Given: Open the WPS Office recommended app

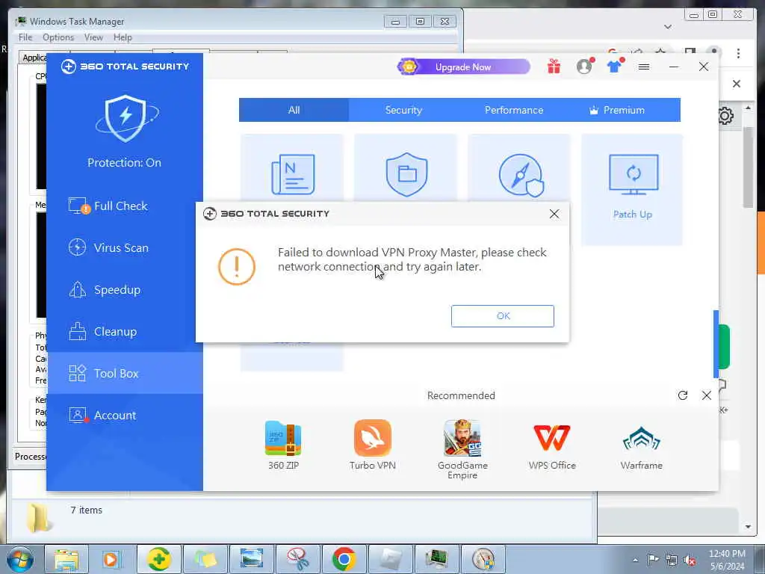Looking at the screenshot, I should 552,445.
